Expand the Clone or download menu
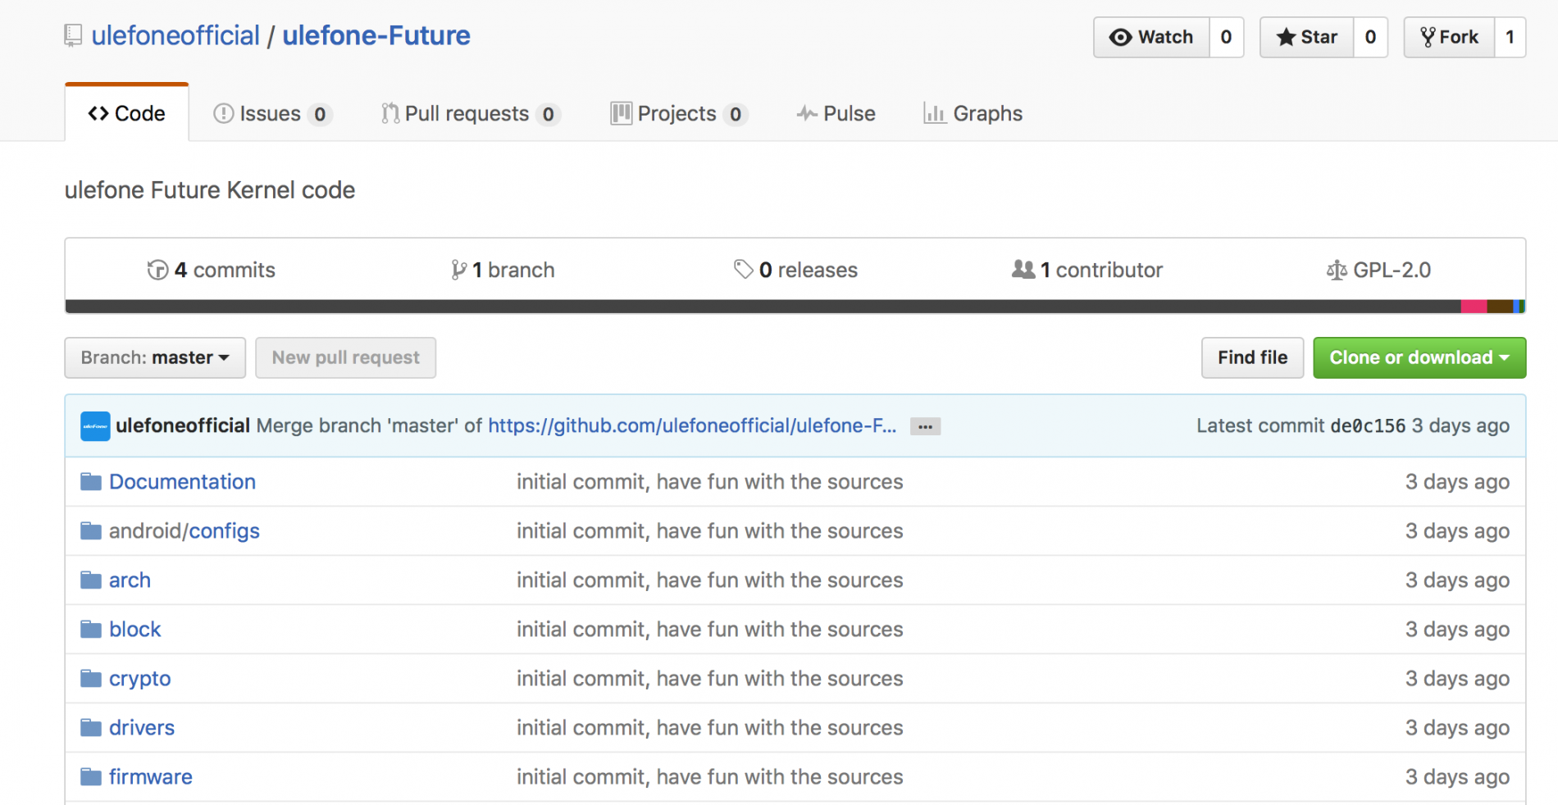 click(x=1419, y=357)
